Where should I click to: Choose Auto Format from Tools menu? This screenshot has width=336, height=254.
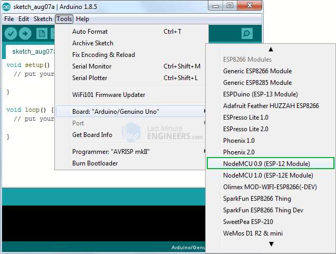(x=130, y=32)
